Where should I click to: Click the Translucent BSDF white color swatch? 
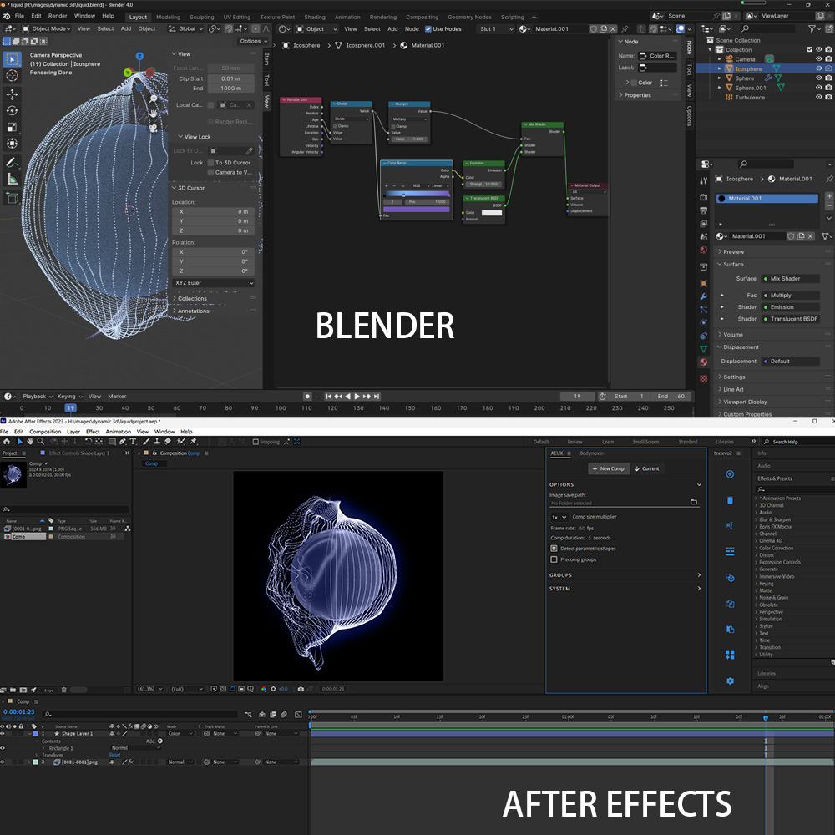tap(492, 213)
